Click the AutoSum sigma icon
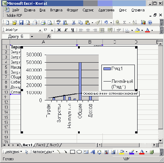The height and width of the screenshot is (163, 164). coord(124,22)
